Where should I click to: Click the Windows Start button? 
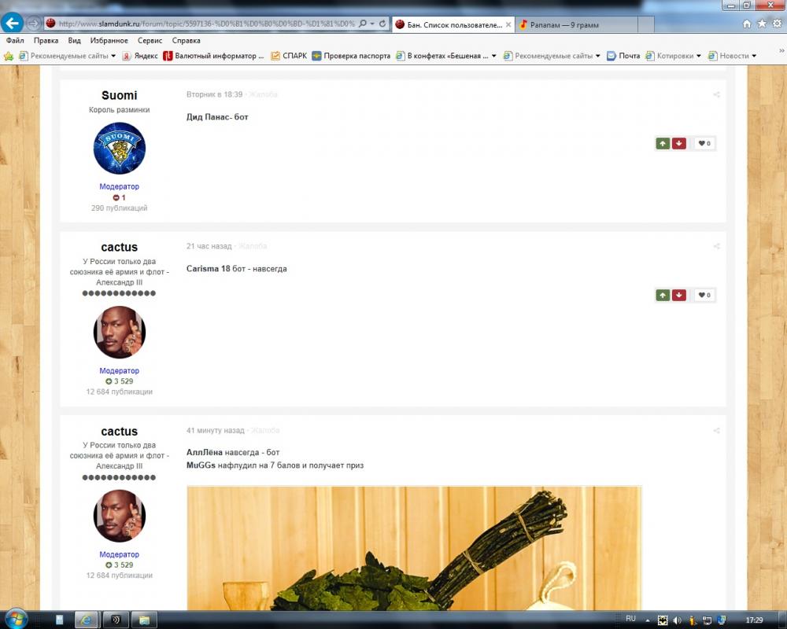(16, 618)
